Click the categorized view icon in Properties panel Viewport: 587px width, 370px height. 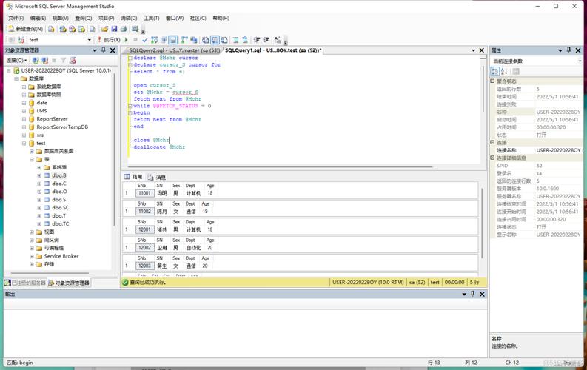[495, 72]
